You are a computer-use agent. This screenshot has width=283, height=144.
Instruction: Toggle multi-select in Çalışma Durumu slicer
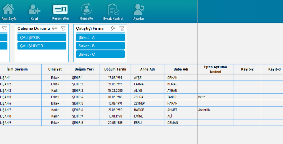55,29
